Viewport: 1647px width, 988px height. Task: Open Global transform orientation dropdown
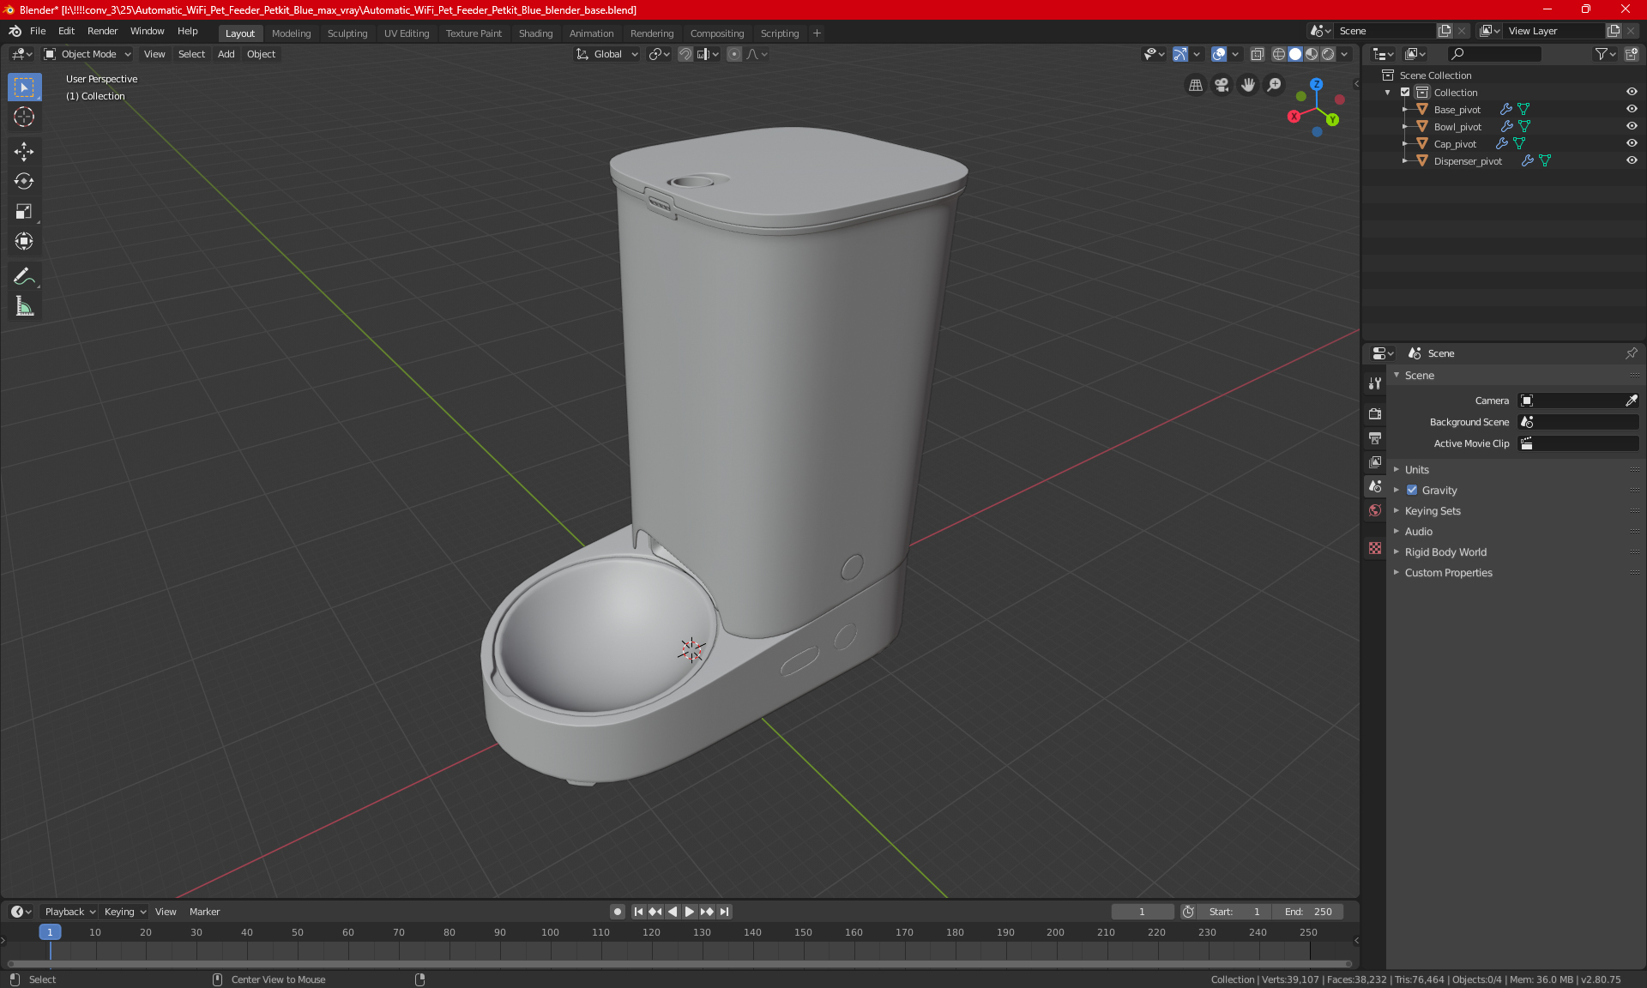click(x=606, y=54)
